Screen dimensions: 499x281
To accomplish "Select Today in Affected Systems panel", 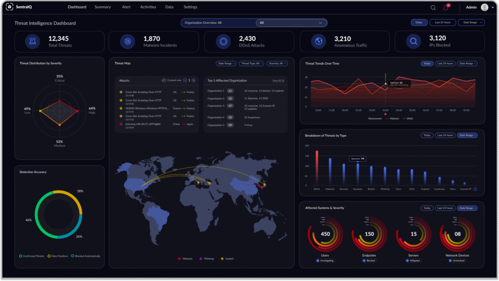I will [427, 208].
